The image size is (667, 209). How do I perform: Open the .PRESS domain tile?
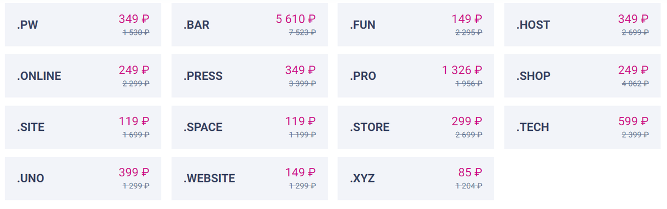(250, 76)
